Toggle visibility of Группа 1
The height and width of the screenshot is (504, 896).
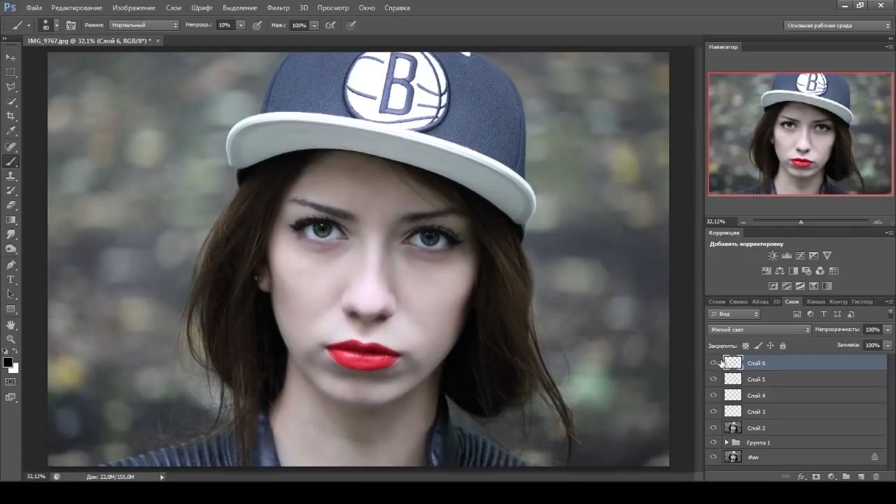click(713, 442)
